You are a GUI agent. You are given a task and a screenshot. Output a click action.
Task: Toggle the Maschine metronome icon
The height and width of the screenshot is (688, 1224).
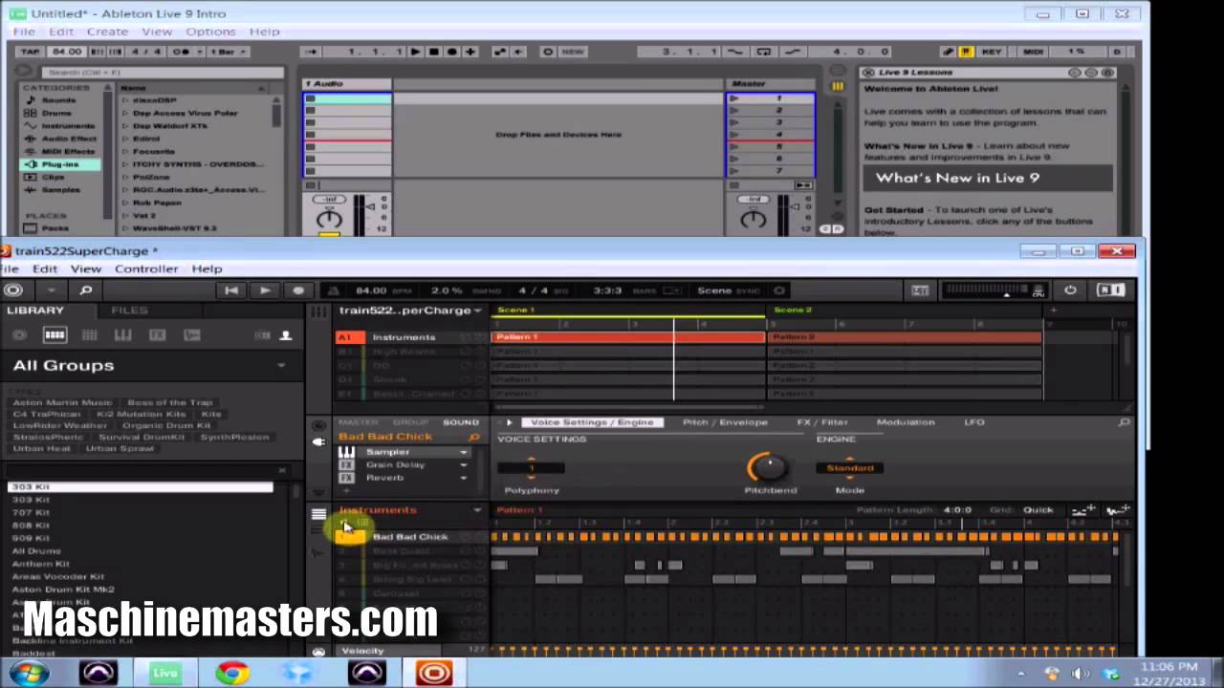point(334,290)
